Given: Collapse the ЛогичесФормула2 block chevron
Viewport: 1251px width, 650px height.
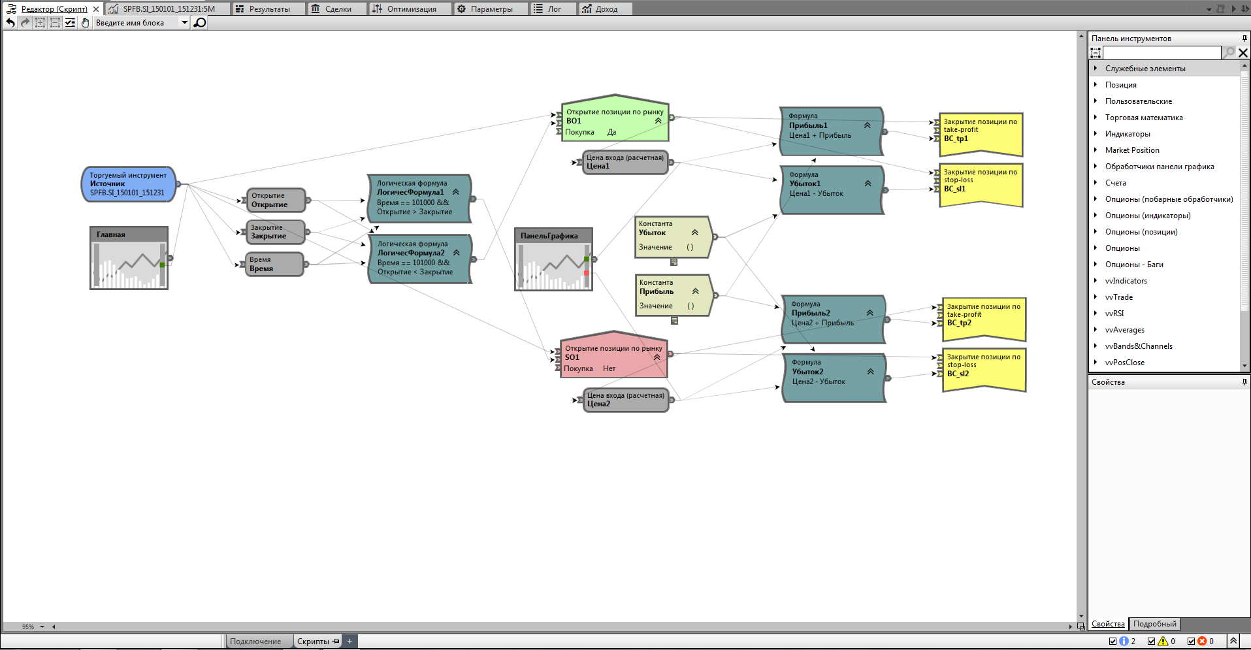Looking at the screenshot, I should (456, 253).
